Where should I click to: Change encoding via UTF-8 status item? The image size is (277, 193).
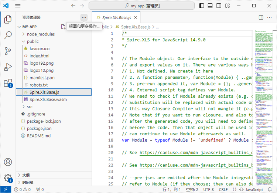coord(208,190)
